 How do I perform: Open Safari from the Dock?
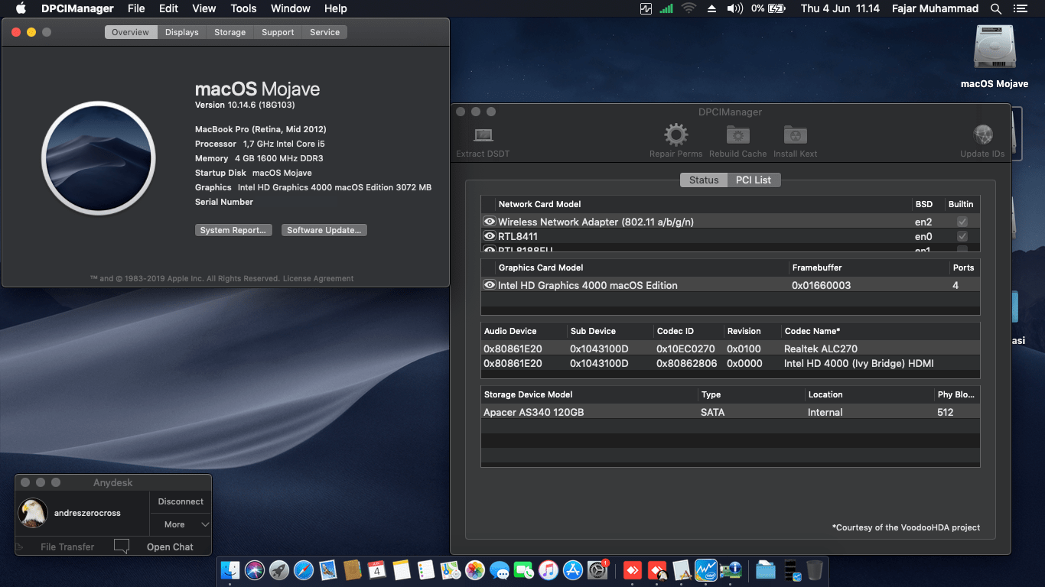[304, 570]
